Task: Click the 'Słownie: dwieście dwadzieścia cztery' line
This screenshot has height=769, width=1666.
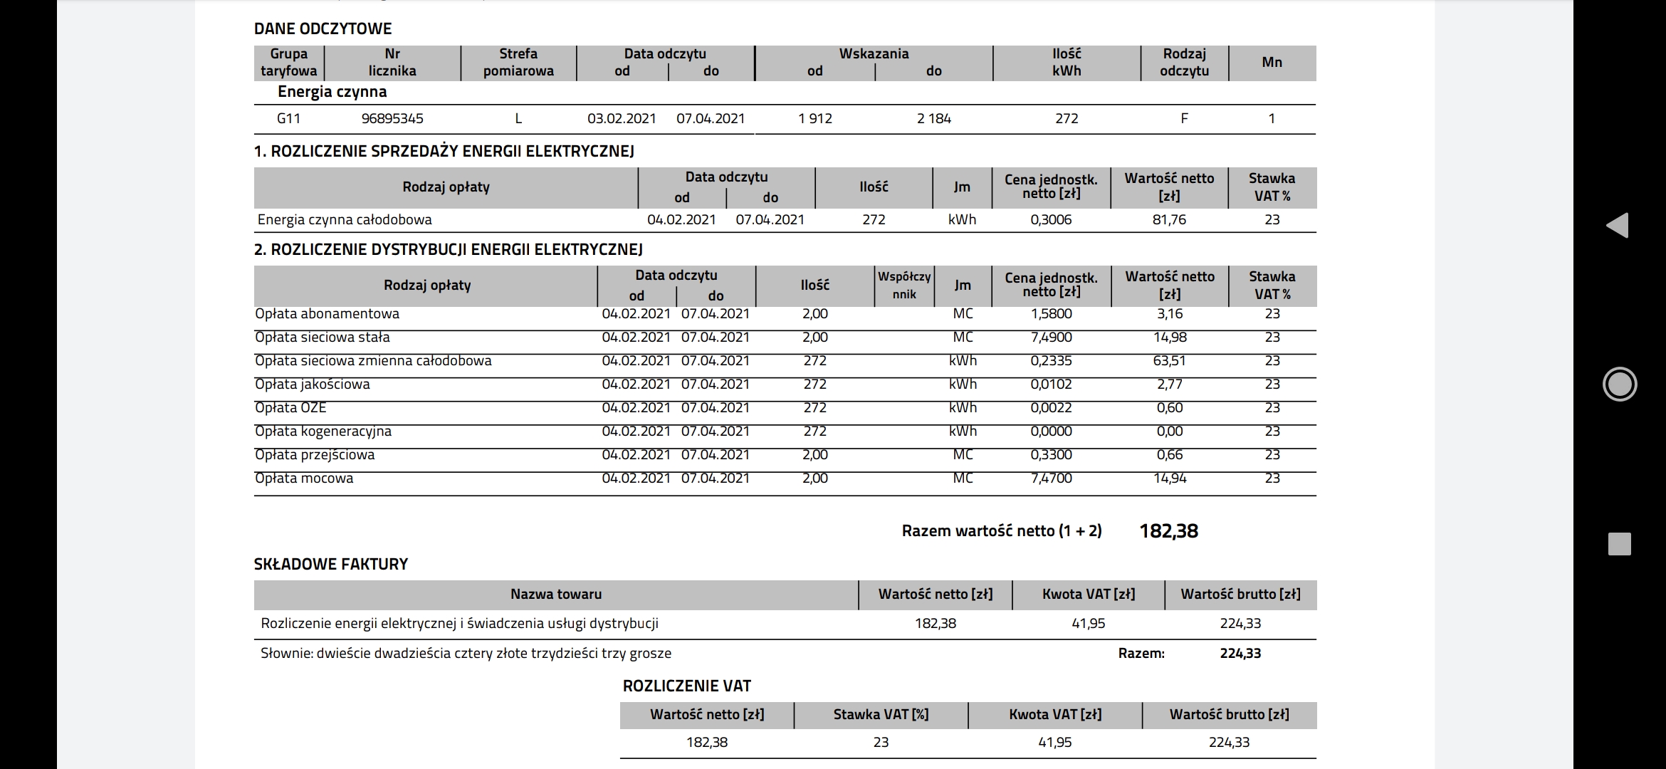Action: click(x=466, y=653)
